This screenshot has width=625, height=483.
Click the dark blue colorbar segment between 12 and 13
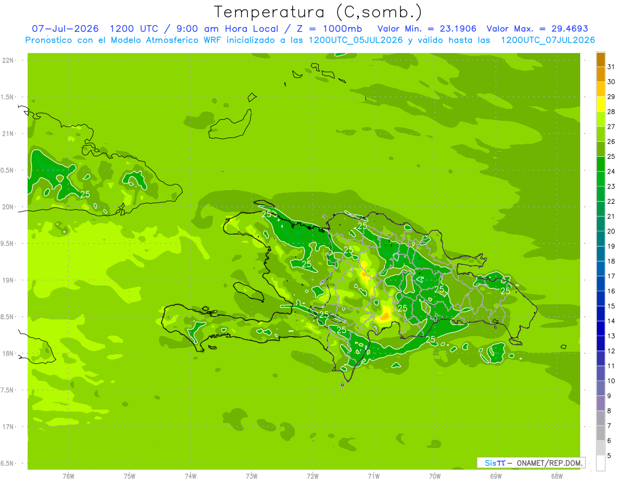click(x=601, y=343)
